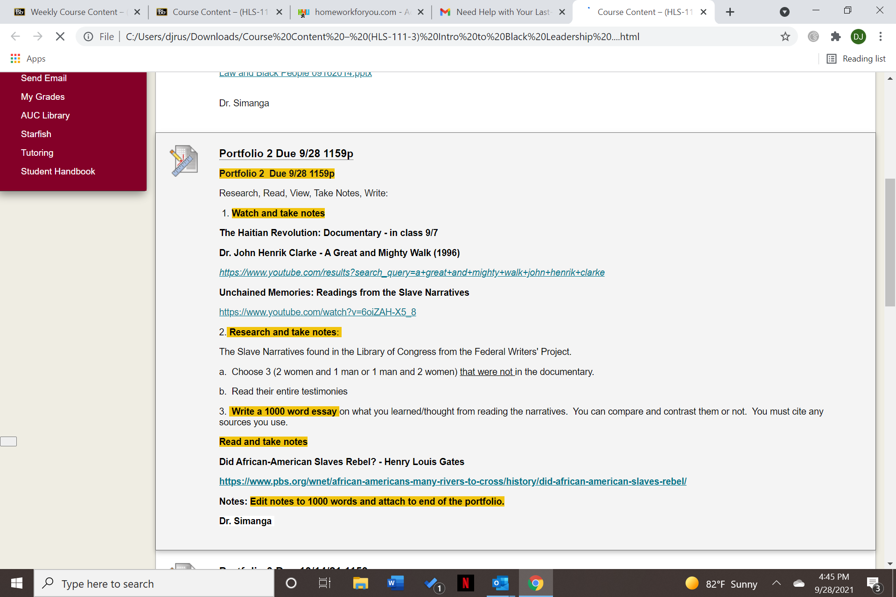This screenshot has height=597, width=896.
Task: Open the Apps shortcut grid icon
Action: point(15,59)
